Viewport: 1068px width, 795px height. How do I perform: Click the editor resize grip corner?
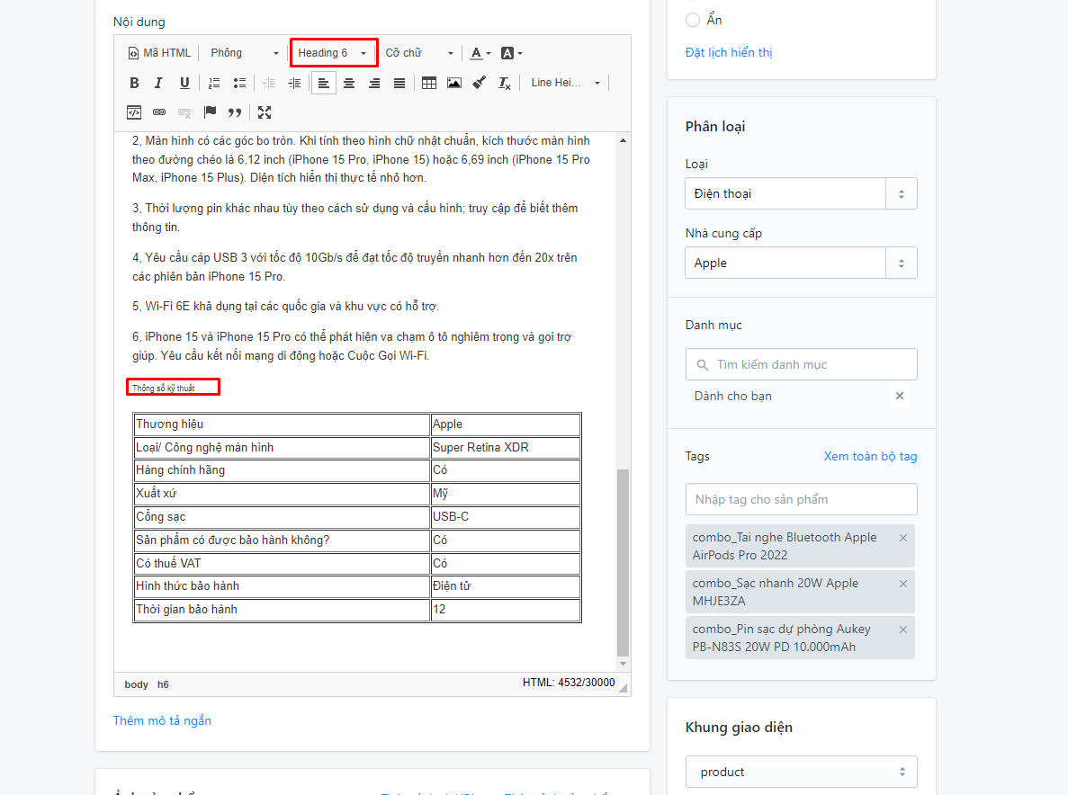point(623,688)
